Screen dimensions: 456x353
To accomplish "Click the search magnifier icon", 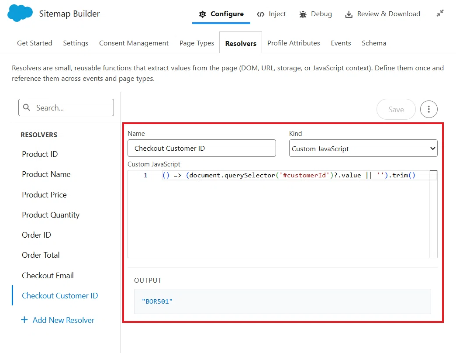I will click(x=27, y=107).
